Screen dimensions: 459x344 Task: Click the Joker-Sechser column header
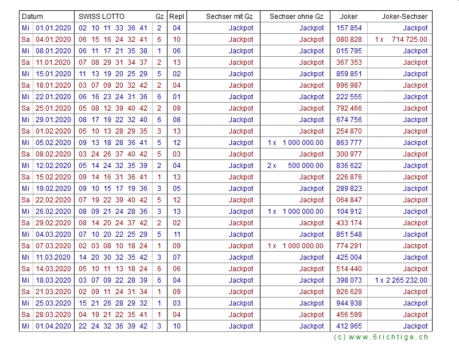404,17
